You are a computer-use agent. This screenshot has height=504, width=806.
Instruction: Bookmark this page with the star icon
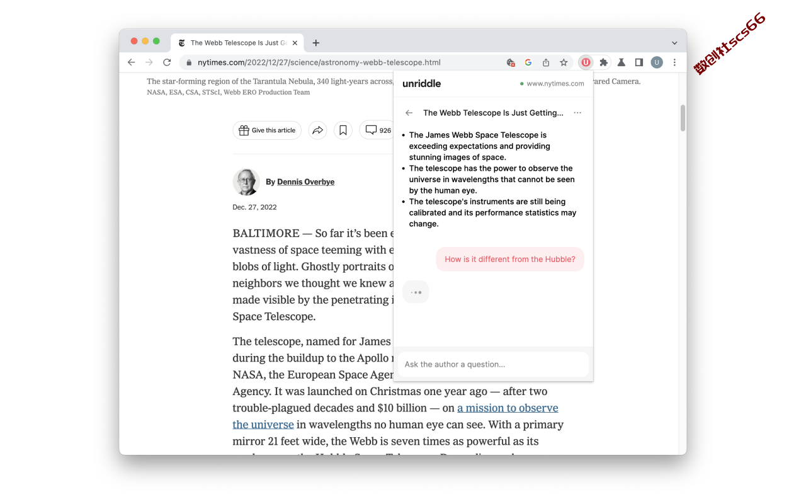tap(564, 62)
